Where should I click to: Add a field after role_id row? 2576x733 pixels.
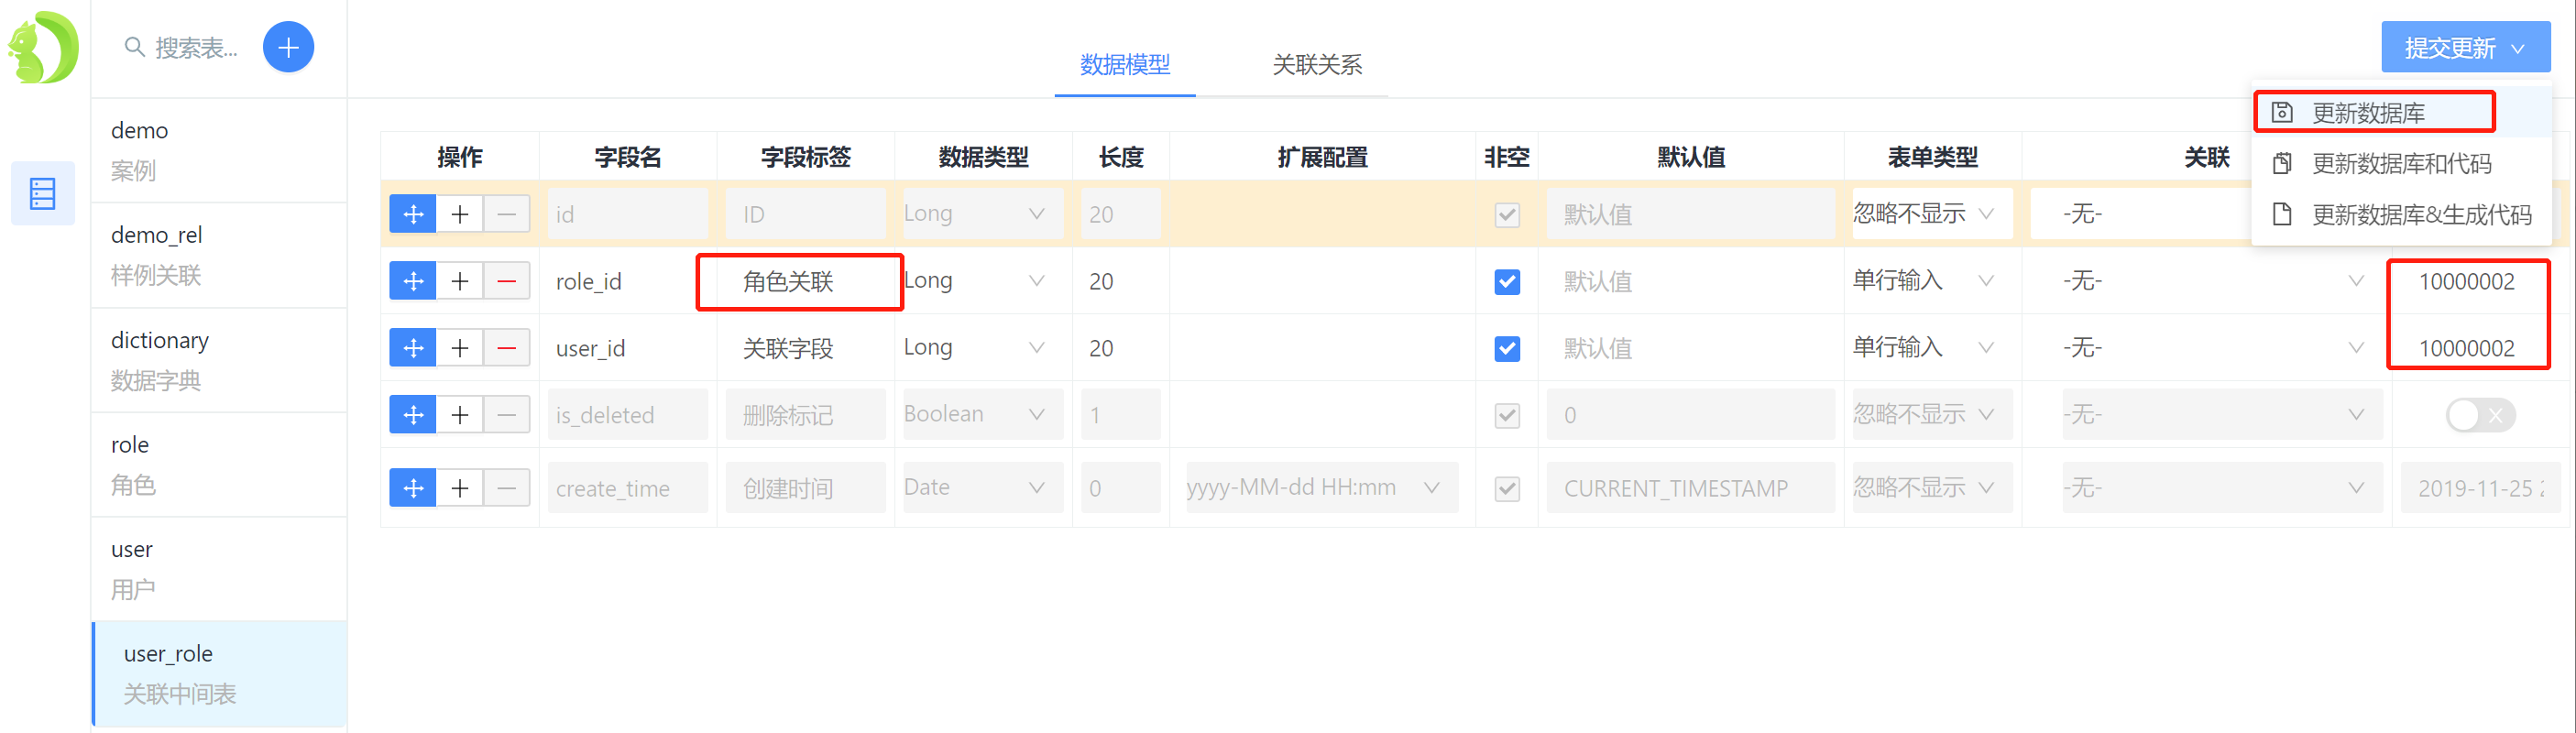pos(460,281)
